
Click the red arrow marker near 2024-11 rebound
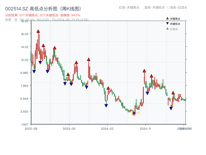coord(144,71)
